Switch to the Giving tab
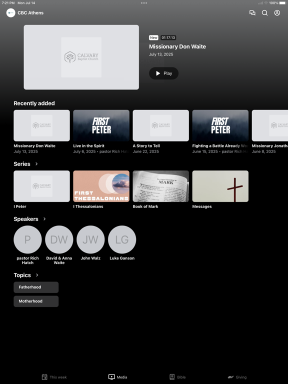Screen dimensions: 288x384 point(237,377)
